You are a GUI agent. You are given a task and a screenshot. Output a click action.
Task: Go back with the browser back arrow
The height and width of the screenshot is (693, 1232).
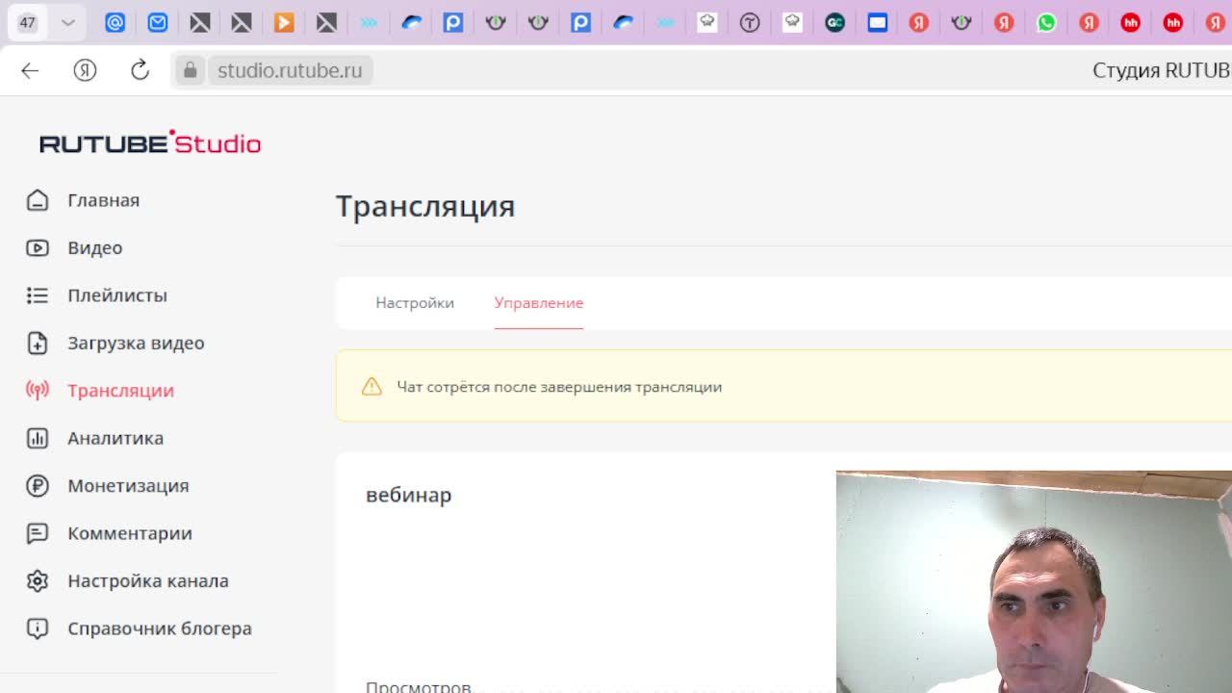30,70
